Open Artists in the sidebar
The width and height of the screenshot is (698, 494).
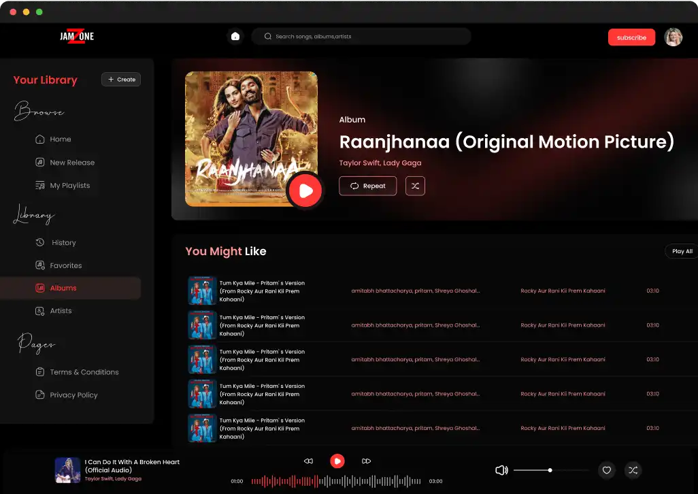(x=54, y=311)
